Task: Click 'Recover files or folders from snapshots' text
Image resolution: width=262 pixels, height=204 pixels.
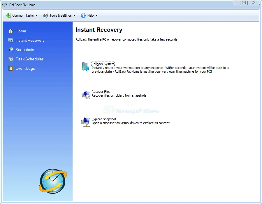Action: pos(119,95)
